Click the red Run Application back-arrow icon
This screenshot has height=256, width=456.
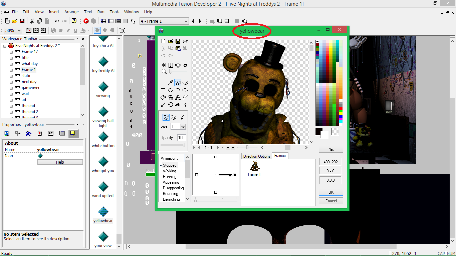point(86,21)
